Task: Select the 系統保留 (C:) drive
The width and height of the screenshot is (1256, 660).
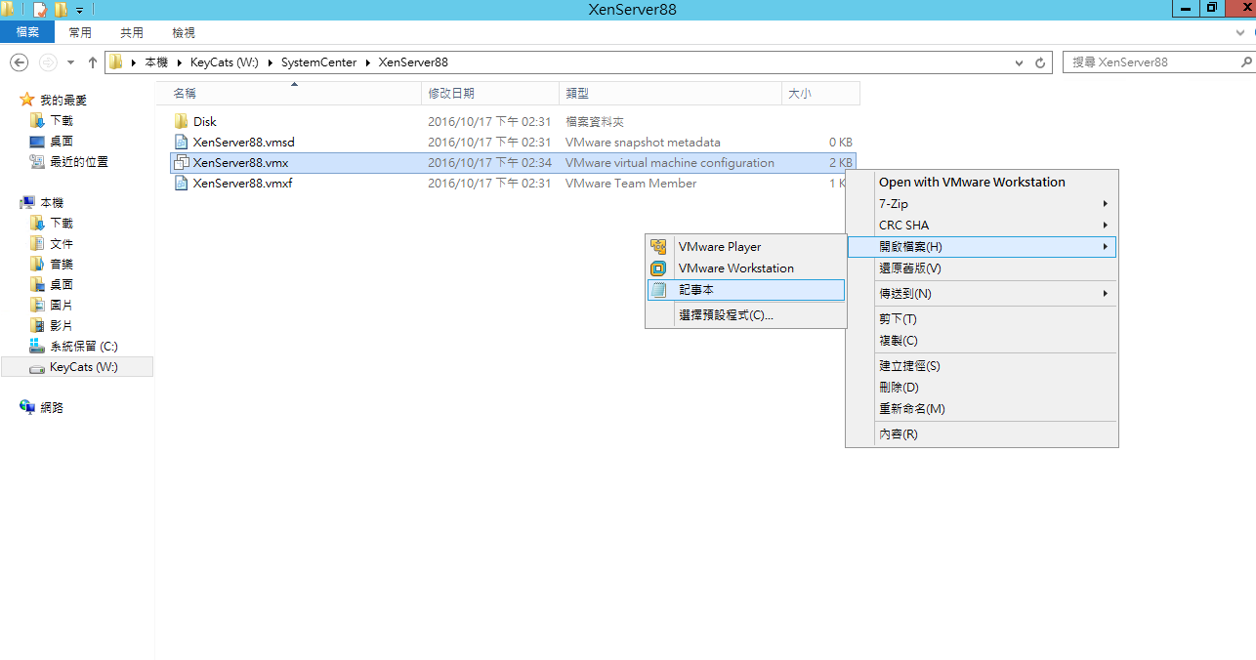Action: pos(84,346)
